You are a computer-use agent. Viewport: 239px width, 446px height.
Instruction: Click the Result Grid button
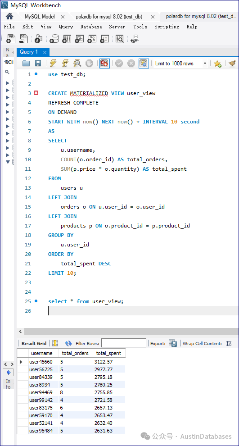click(34, 343)
